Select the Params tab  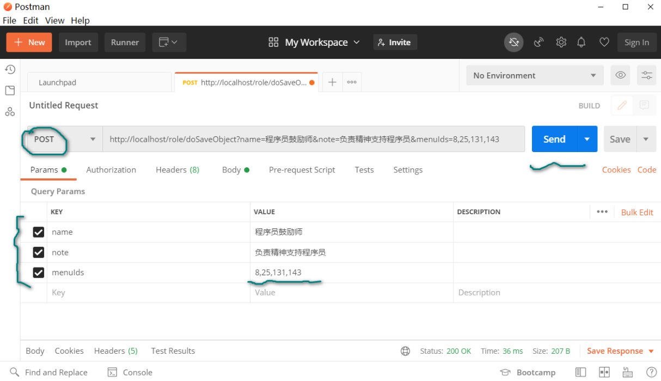(x=48, y=170)
